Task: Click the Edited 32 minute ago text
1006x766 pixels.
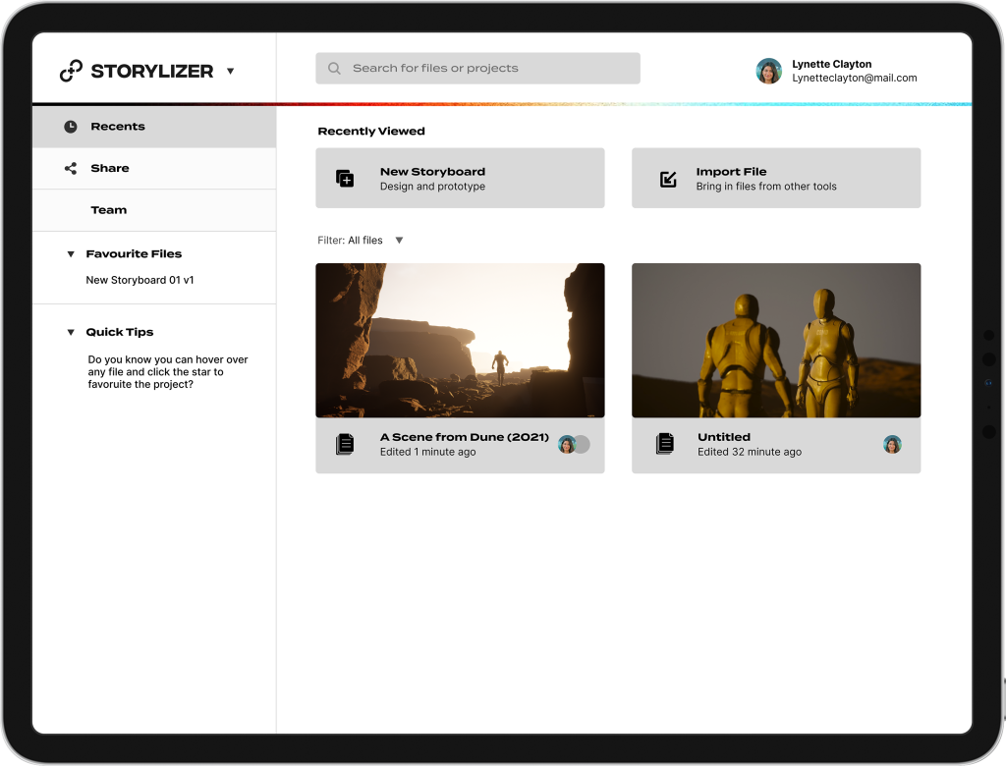Action: pos(750,452)
